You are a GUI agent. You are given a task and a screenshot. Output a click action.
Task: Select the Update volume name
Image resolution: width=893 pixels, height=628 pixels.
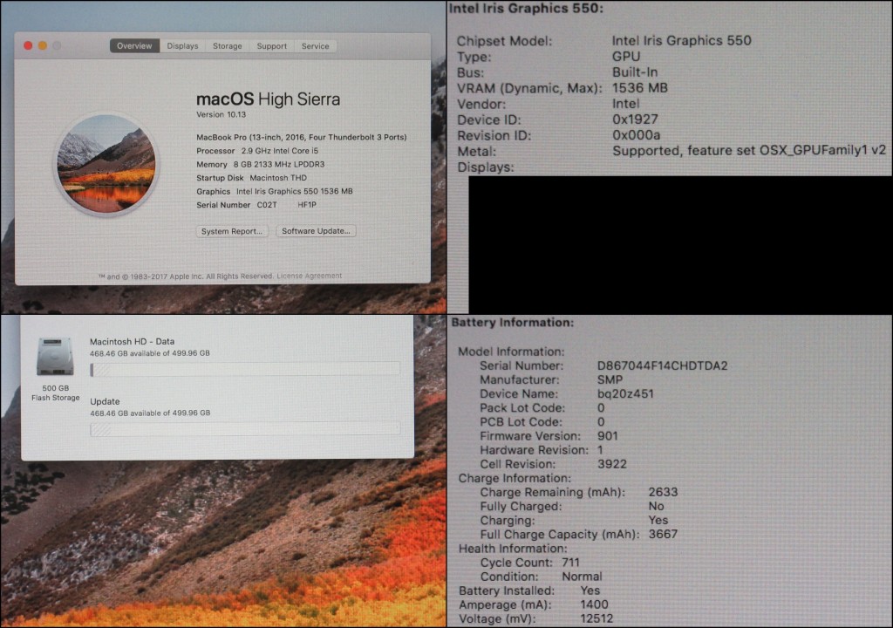(x=105, y=401)
